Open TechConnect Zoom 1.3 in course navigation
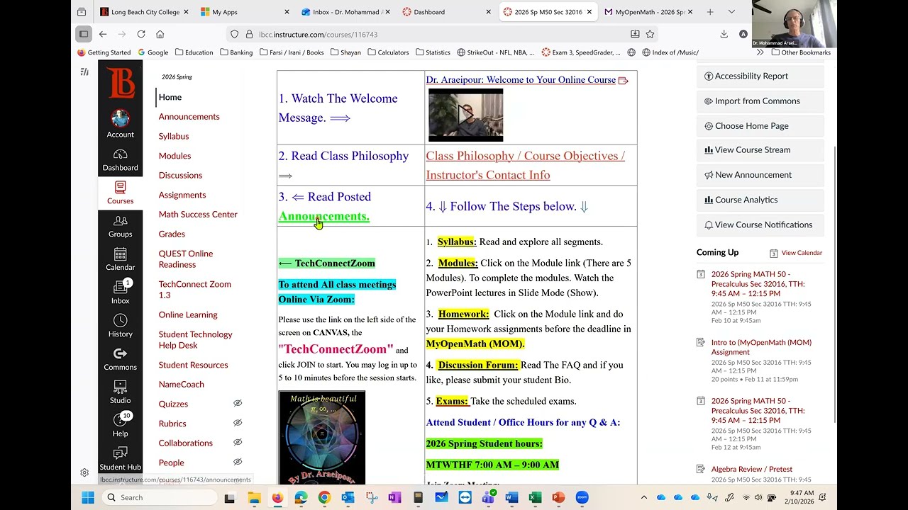The width and height of the screenshot is (908, 510). click(x=194, y=290)
